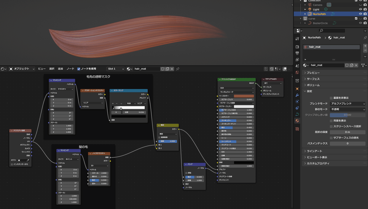This screenshot has width=368, height=209.
Task: Open the Material properties tab icon
Action: 297,121
